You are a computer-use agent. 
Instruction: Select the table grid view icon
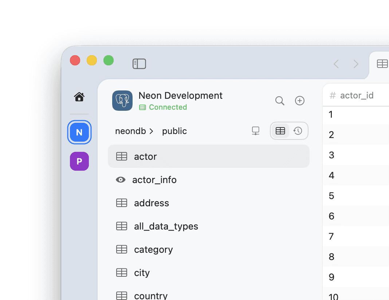coord(280,130)
